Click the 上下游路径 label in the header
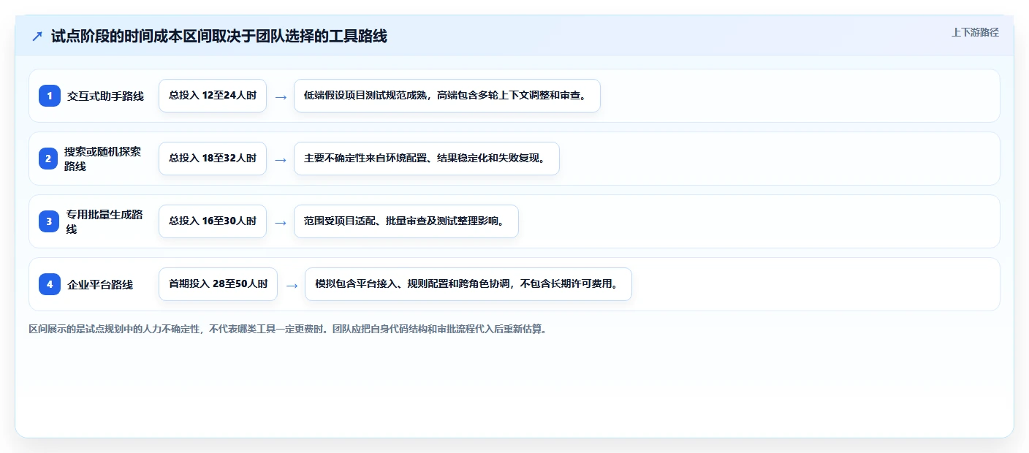 (975, 32)
